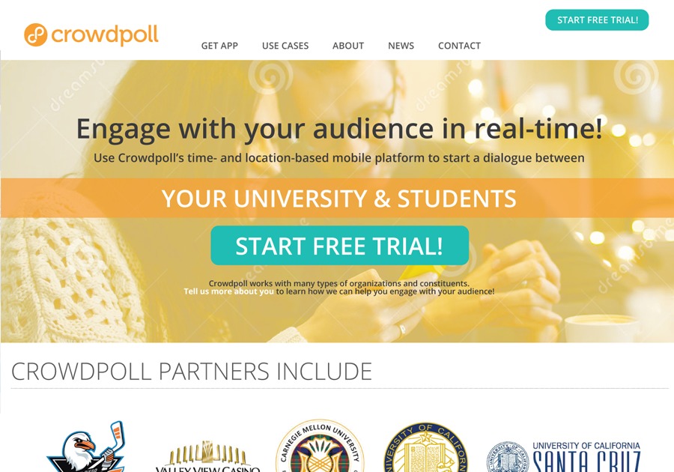Click the small START FREE TRIAL button in header
This screenshot has height=472, width=674.
[x=597, y=19]
